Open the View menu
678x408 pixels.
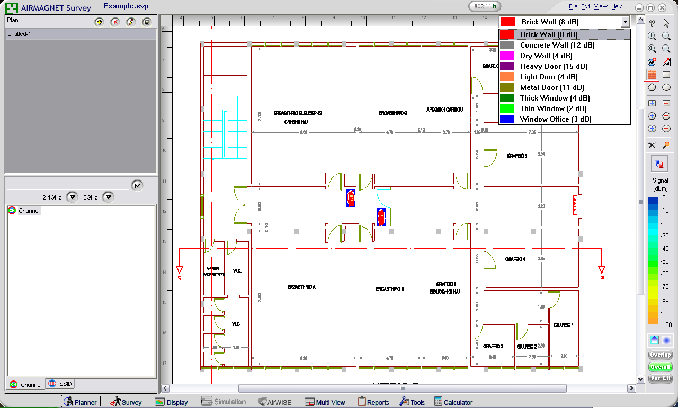click(x=601, y=7)
